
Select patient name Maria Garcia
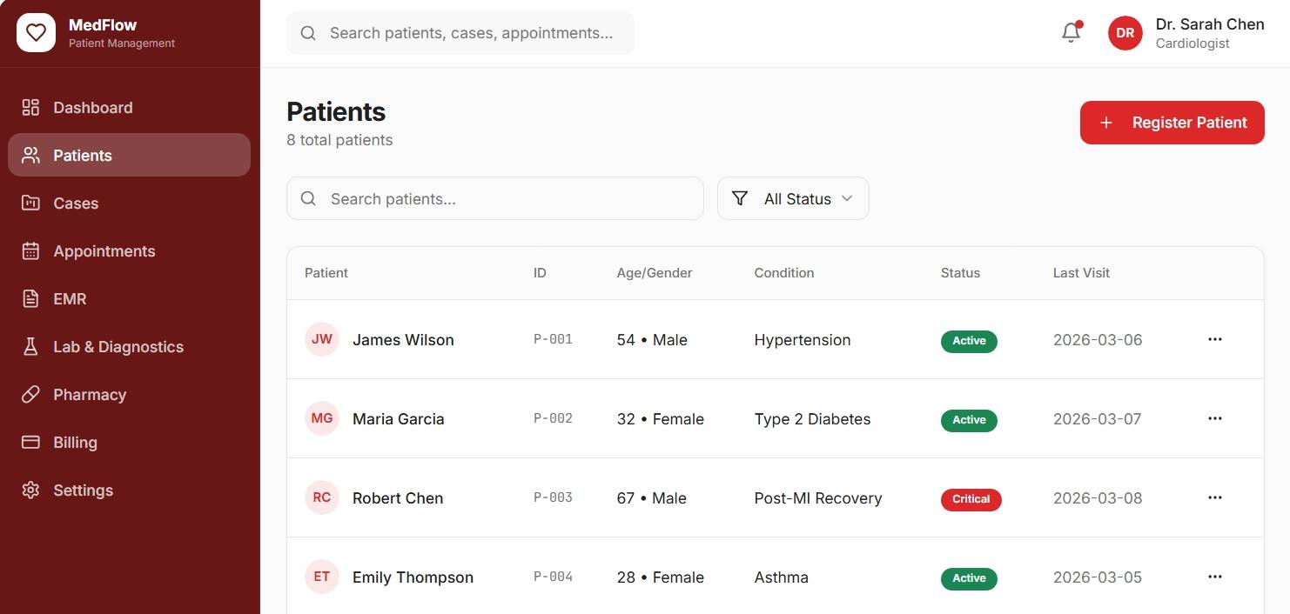coord(399,419)
